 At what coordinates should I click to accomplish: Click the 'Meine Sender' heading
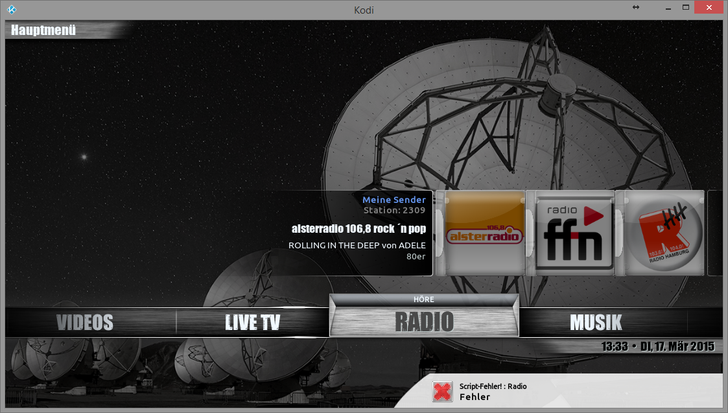[393, 200]
